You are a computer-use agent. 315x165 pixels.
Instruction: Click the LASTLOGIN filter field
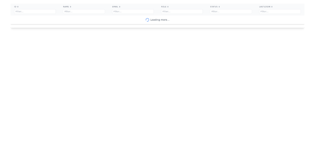pos(280,11)
